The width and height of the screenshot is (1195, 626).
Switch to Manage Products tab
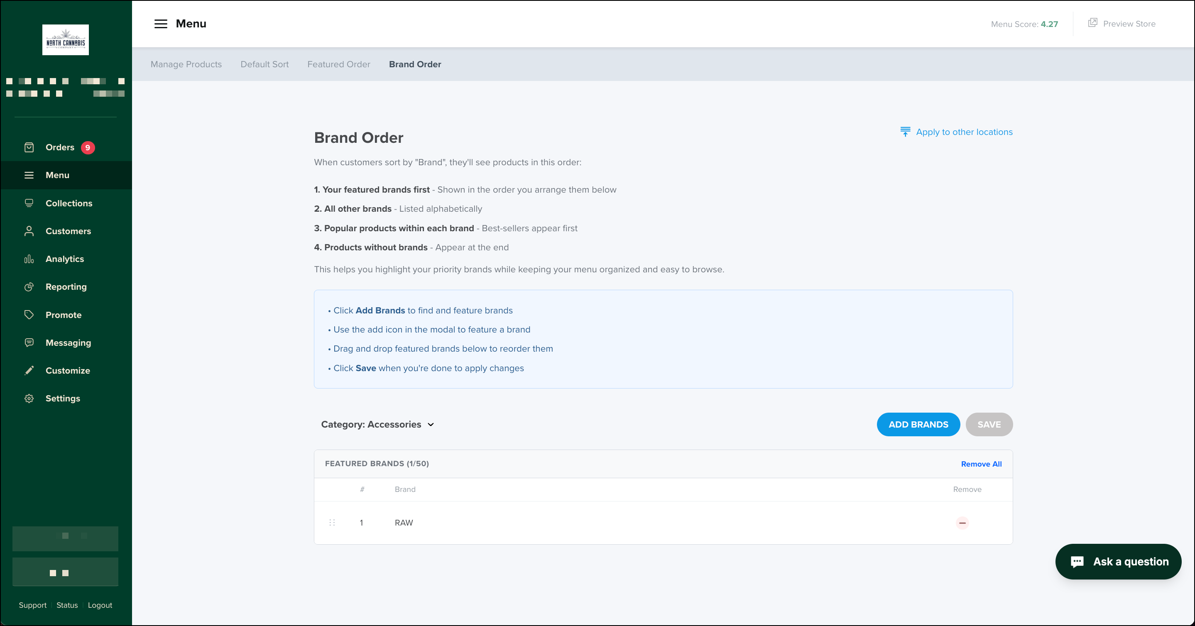pos(186,64)
